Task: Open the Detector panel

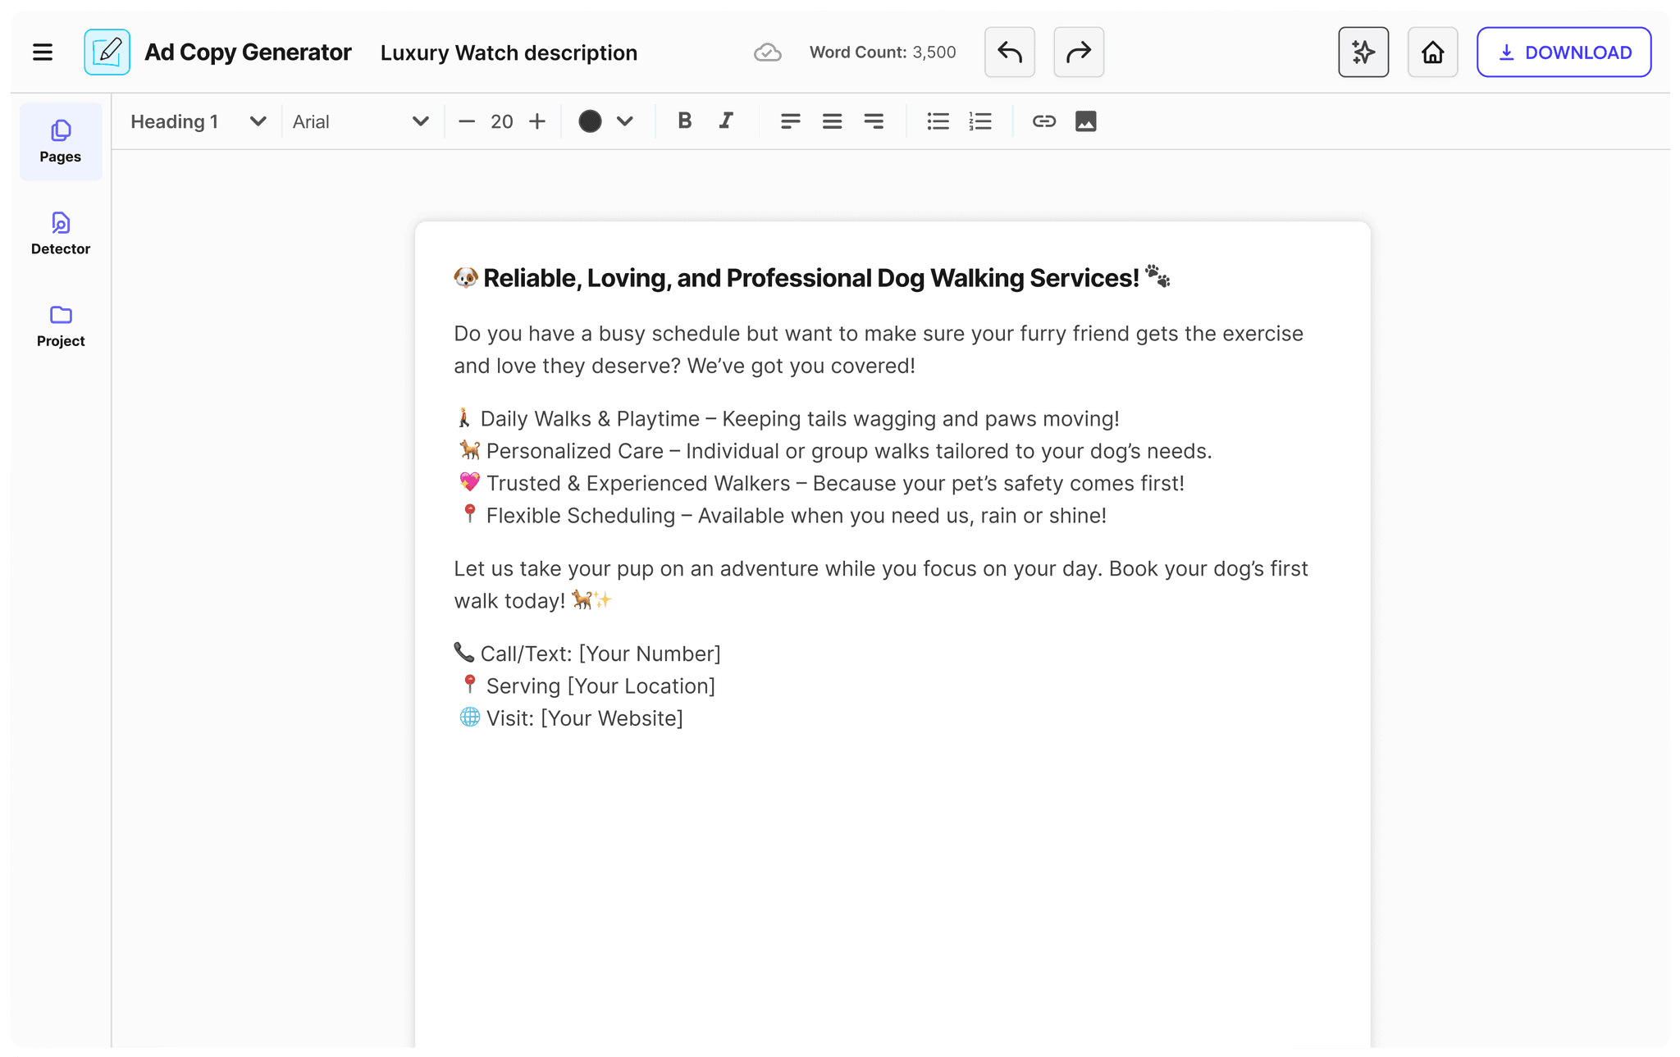Action: [x=61, y=234]
